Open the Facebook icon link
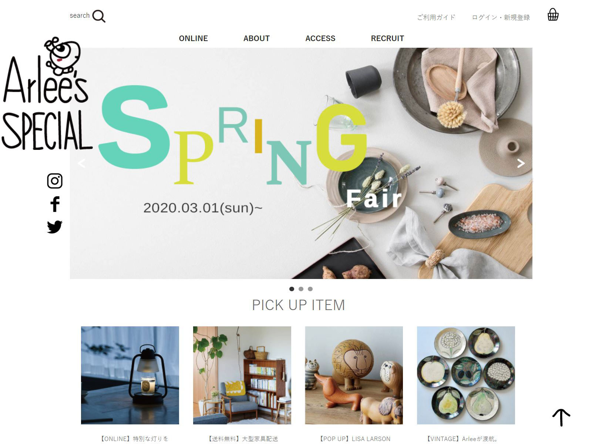 tap(55, 204)
